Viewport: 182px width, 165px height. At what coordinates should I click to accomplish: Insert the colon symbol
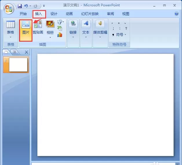point(120,28)
